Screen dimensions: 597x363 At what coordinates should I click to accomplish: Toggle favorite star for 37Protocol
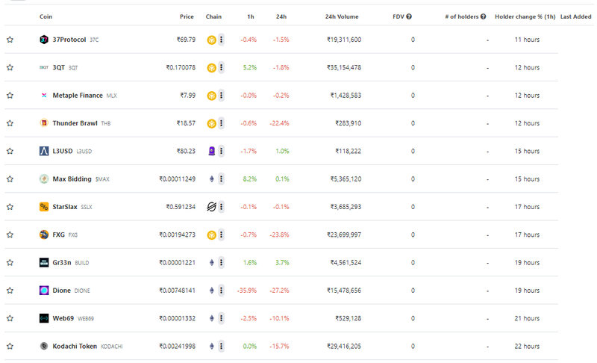(x=10, y=40)
